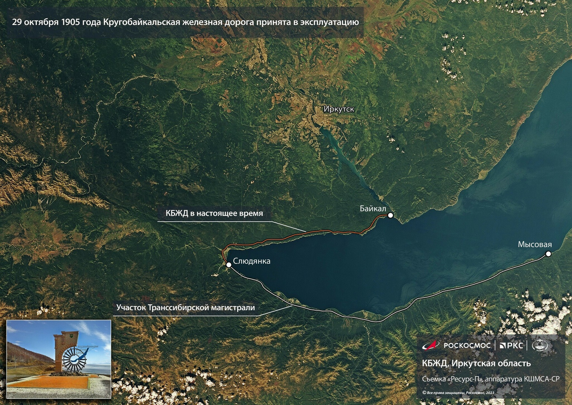
Task: Click the Слюдянка text label
Action: coord(251,261)
